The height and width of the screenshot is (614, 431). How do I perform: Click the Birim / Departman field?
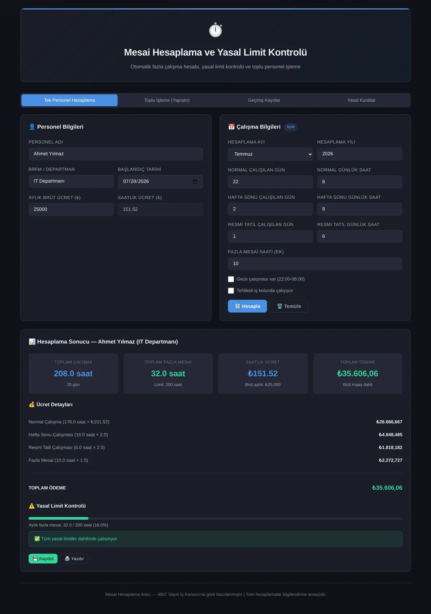[x=71, y=181]
